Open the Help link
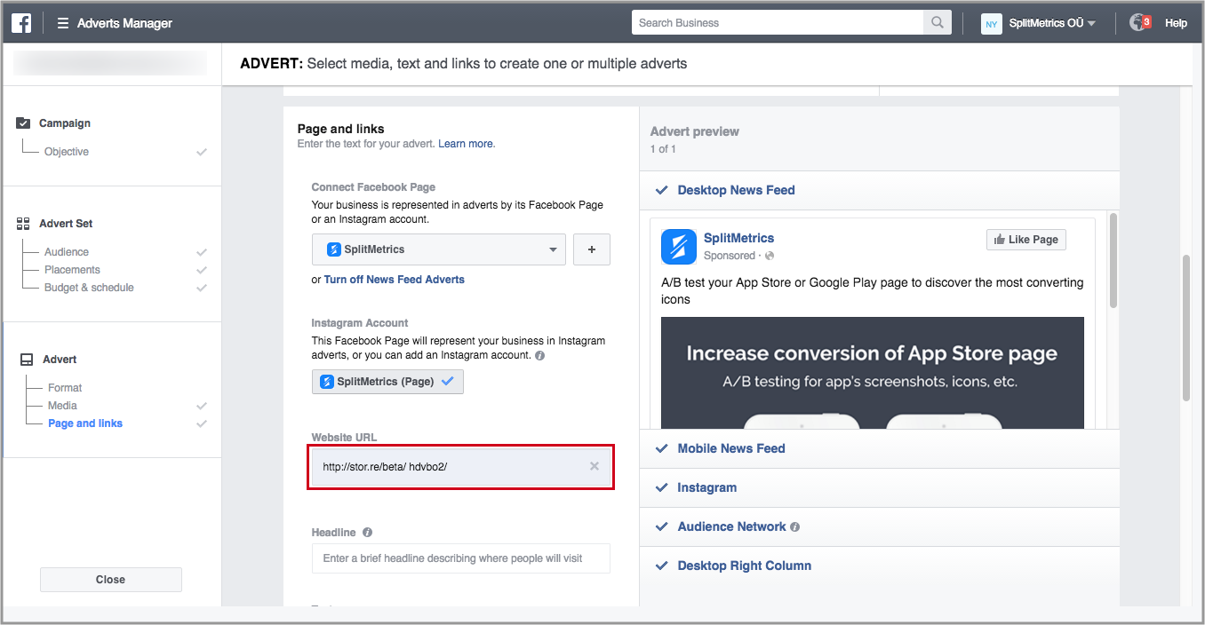 [x=1176, y=23]
